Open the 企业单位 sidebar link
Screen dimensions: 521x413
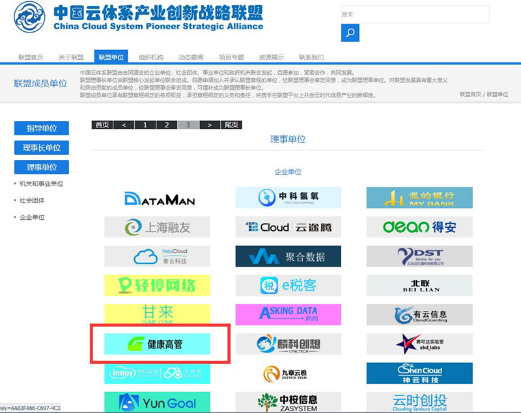tap(32, 217)
